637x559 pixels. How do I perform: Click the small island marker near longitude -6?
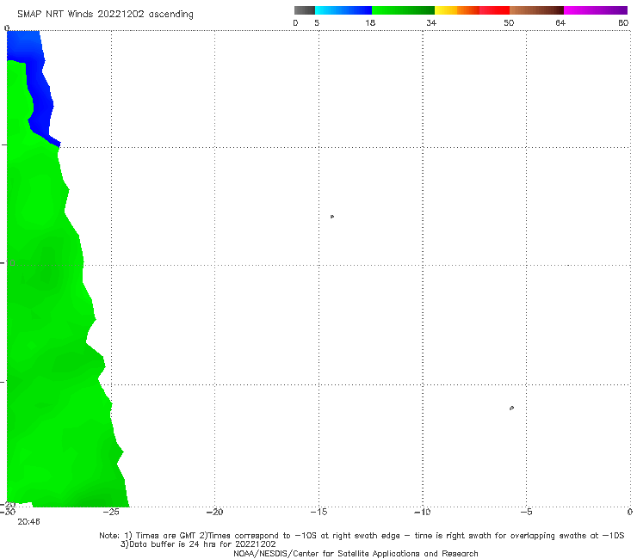(511, 408)
